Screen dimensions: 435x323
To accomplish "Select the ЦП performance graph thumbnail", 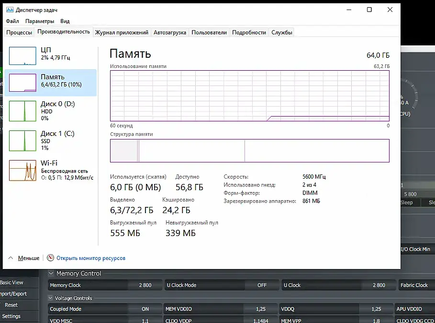I will (x=22, y=56).
